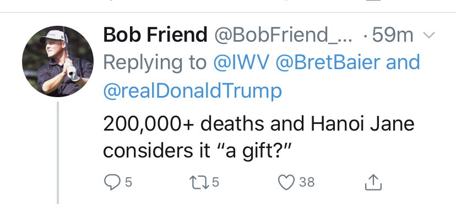Open Bob Friend's golfer profile photo

58,61
